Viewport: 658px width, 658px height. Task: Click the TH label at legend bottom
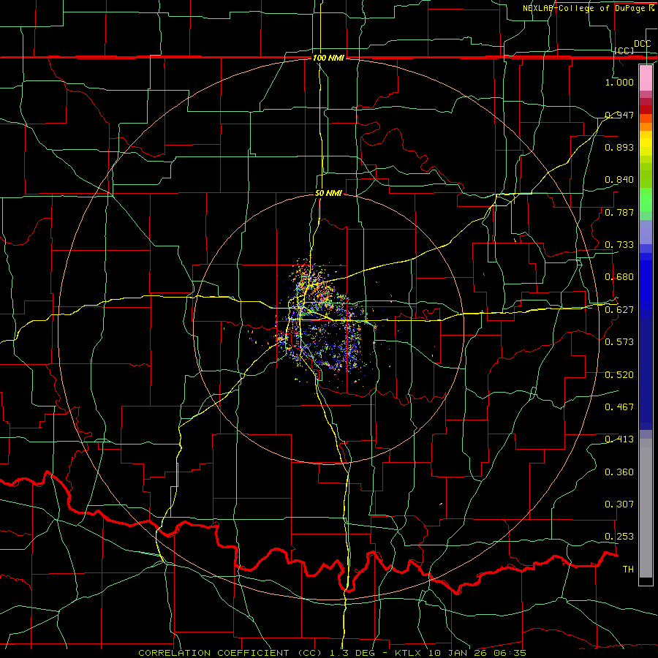pyautogui.click(x=628, y=570)
